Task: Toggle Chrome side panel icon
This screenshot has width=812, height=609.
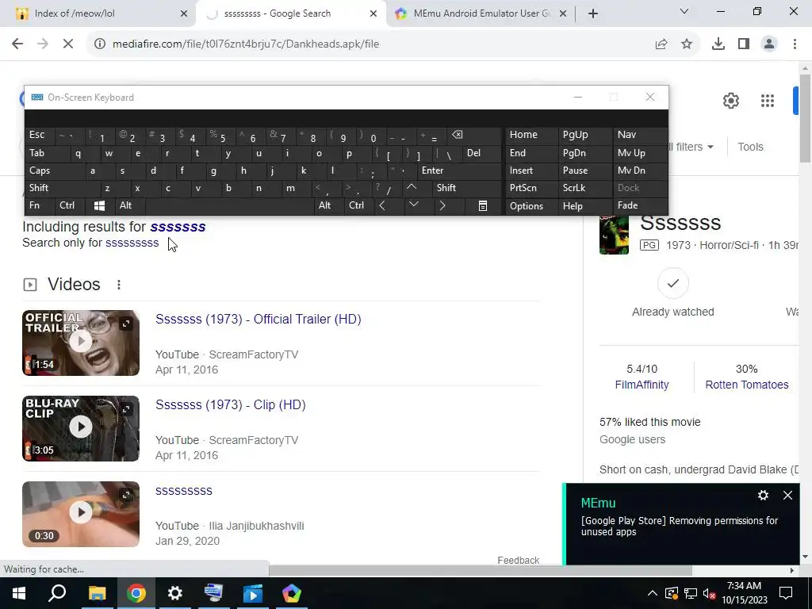Action: pos(744,44)
